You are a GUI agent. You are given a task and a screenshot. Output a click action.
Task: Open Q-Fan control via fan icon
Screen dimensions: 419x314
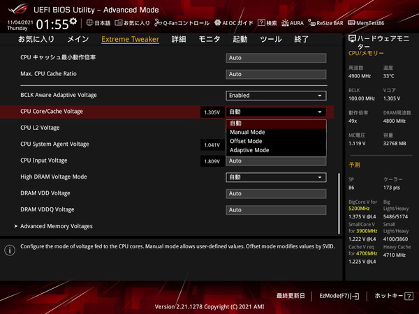tap(159, 23)
